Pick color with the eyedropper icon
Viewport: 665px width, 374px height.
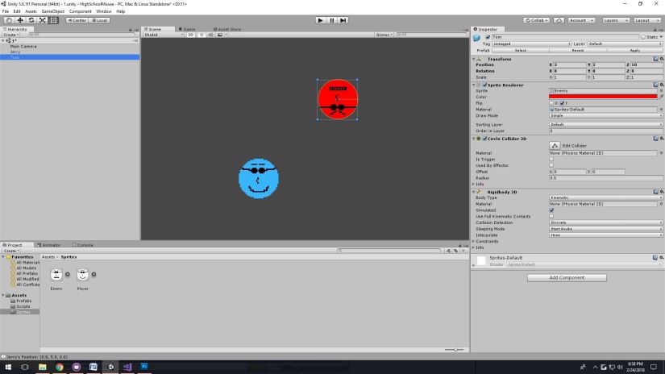tap(661, 97)
